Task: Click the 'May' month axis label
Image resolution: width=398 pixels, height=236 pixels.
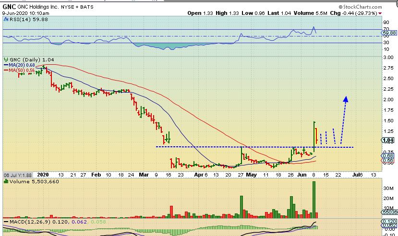Action: pyautogui.click(x=251, y=175)
